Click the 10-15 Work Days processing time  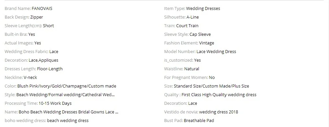(55, 103)
